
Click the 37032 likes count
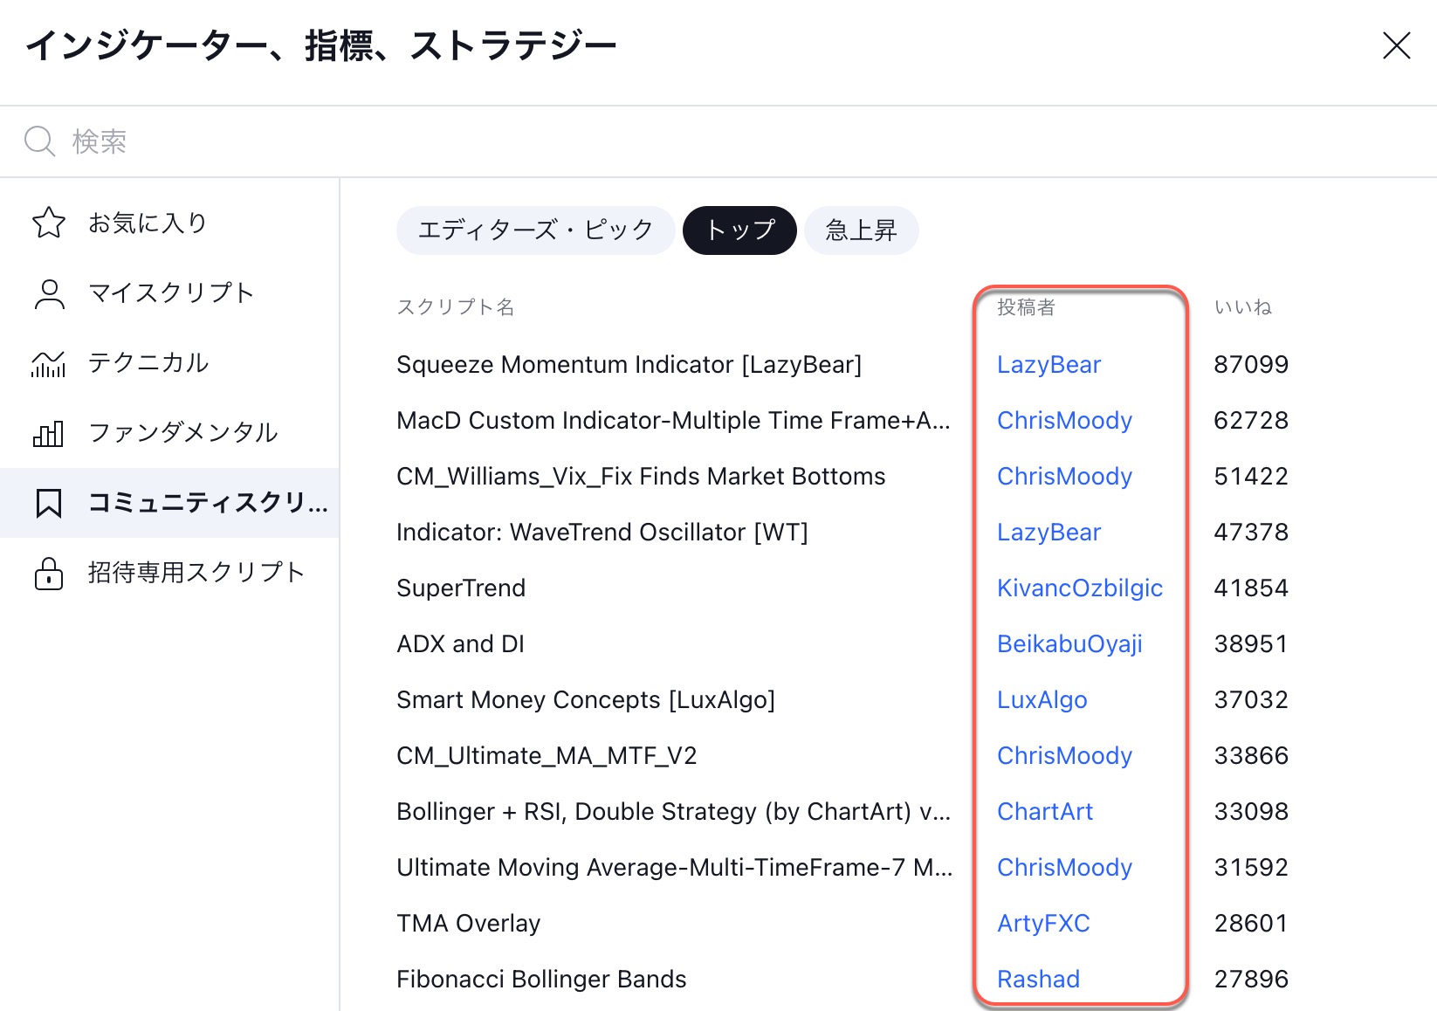point(1251,700)
